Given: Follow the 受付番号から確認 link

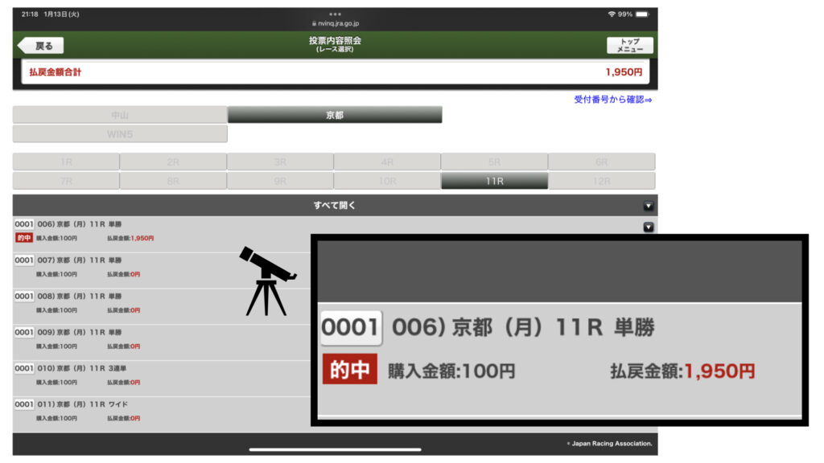Looking at the screenshot, I should pyautogui.click(x=612, y=100).
